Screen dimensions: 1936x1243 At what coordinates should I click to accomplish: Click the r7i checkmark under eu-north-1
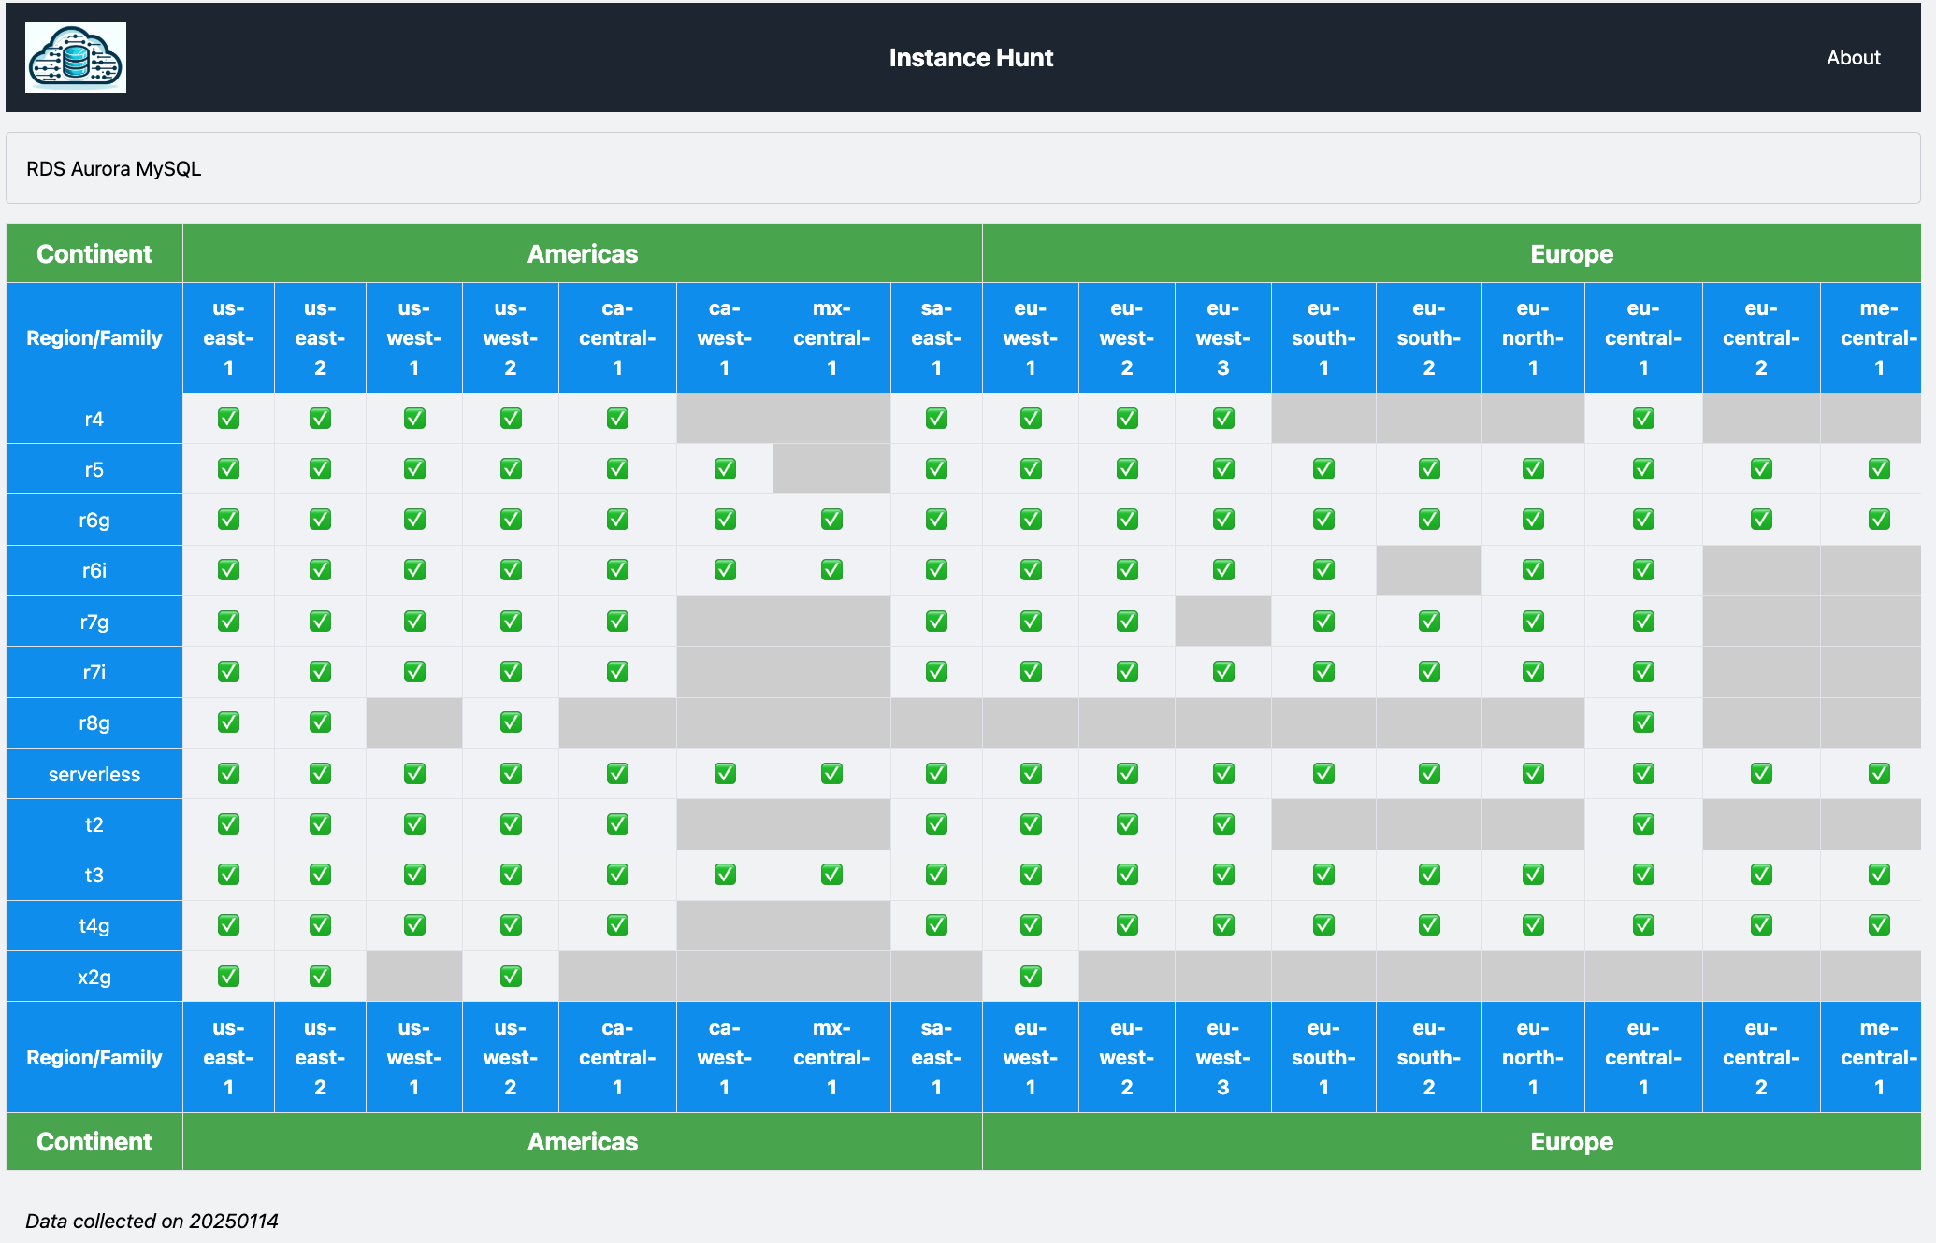pos(1532,671)
